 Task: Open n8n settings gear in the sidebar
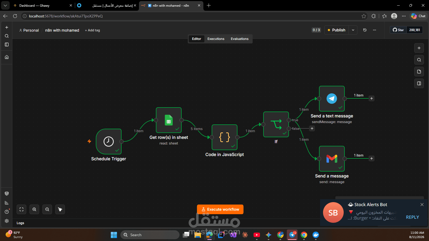pos(7,221)
